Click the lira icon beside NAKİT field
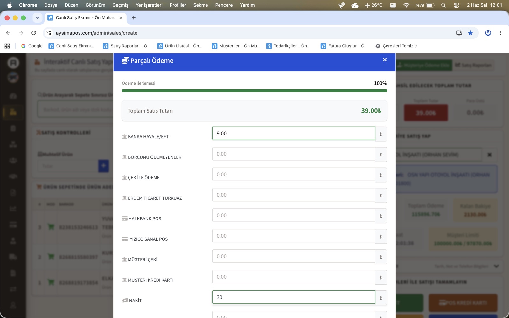The width and height of the screenshot is (509, 318). pos(381,298)
